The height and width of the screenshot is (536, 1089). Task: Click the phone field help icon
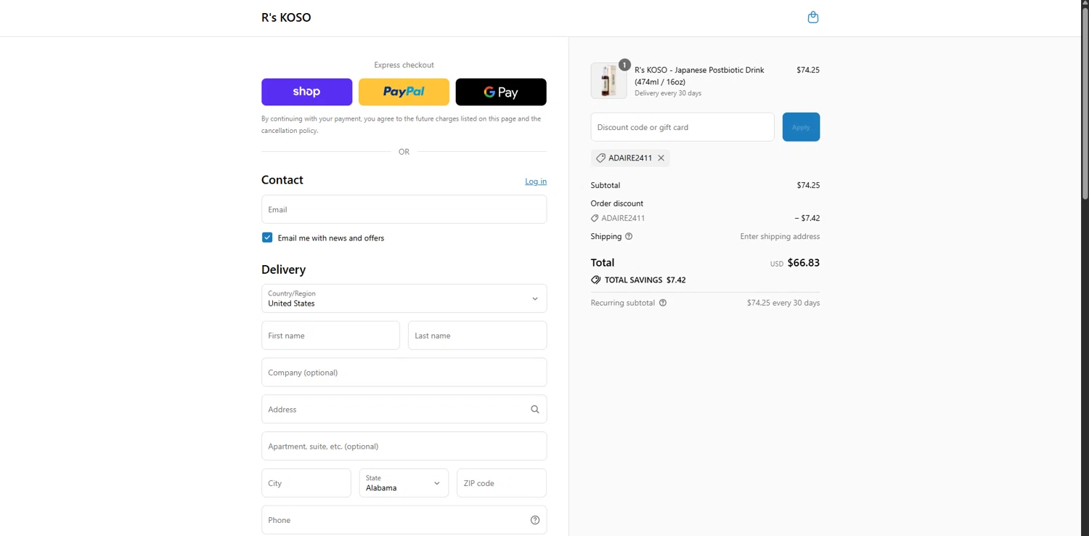[535, 520]
